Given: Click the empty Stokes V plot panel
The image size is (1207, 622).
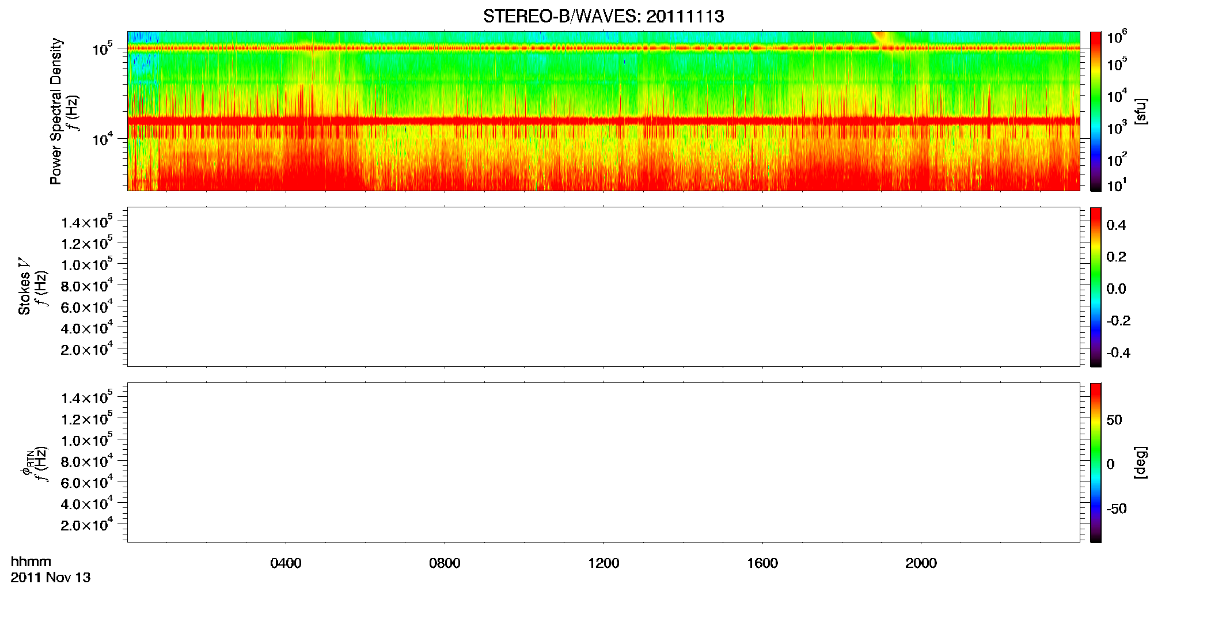Looking at the screenshot, I should (x=603, y=286).
